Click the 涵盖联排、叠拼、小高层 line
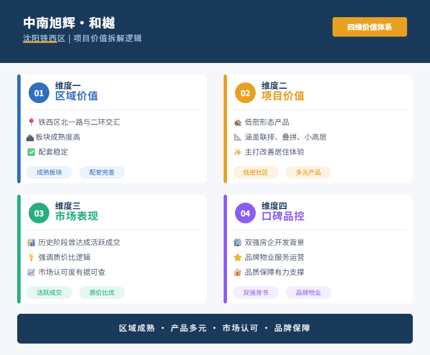The height and width of the screenshot is (355, 430). [x=286, y=137]
